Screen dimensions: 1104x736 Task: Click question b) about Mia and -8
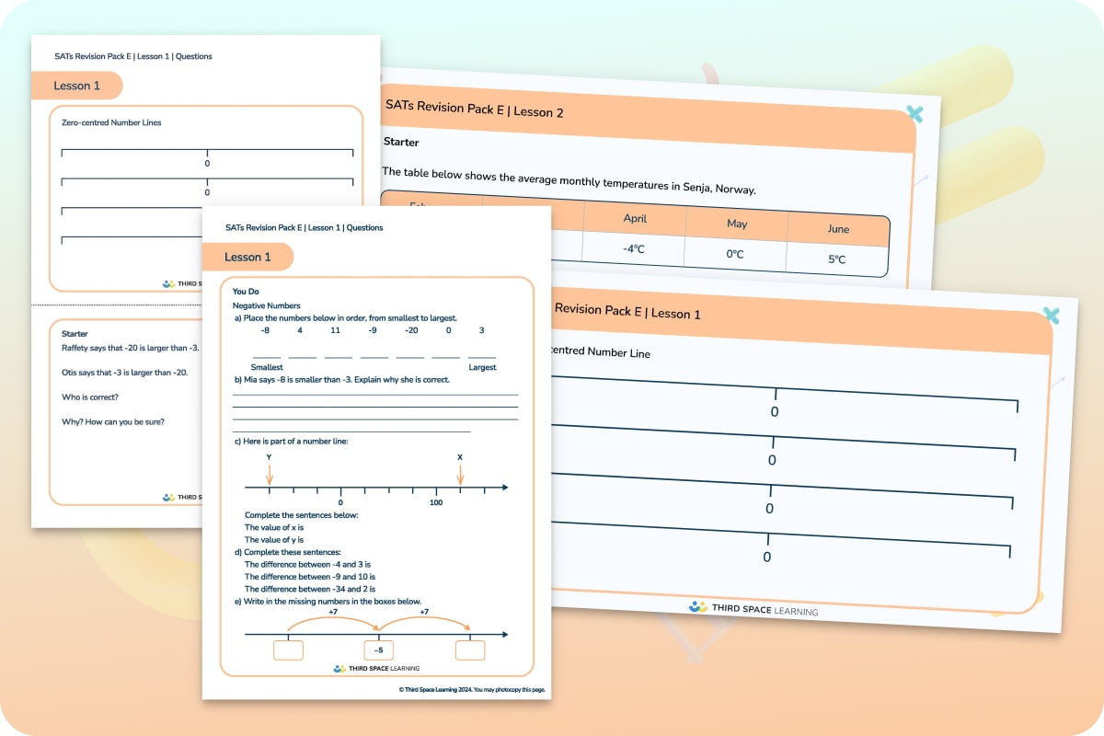(x=341, y=379)
